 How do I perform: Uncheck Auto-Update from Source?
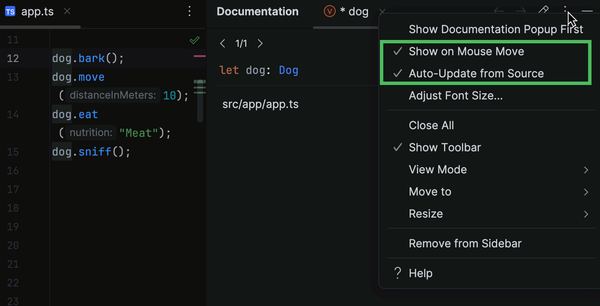(x=476, y=73)
